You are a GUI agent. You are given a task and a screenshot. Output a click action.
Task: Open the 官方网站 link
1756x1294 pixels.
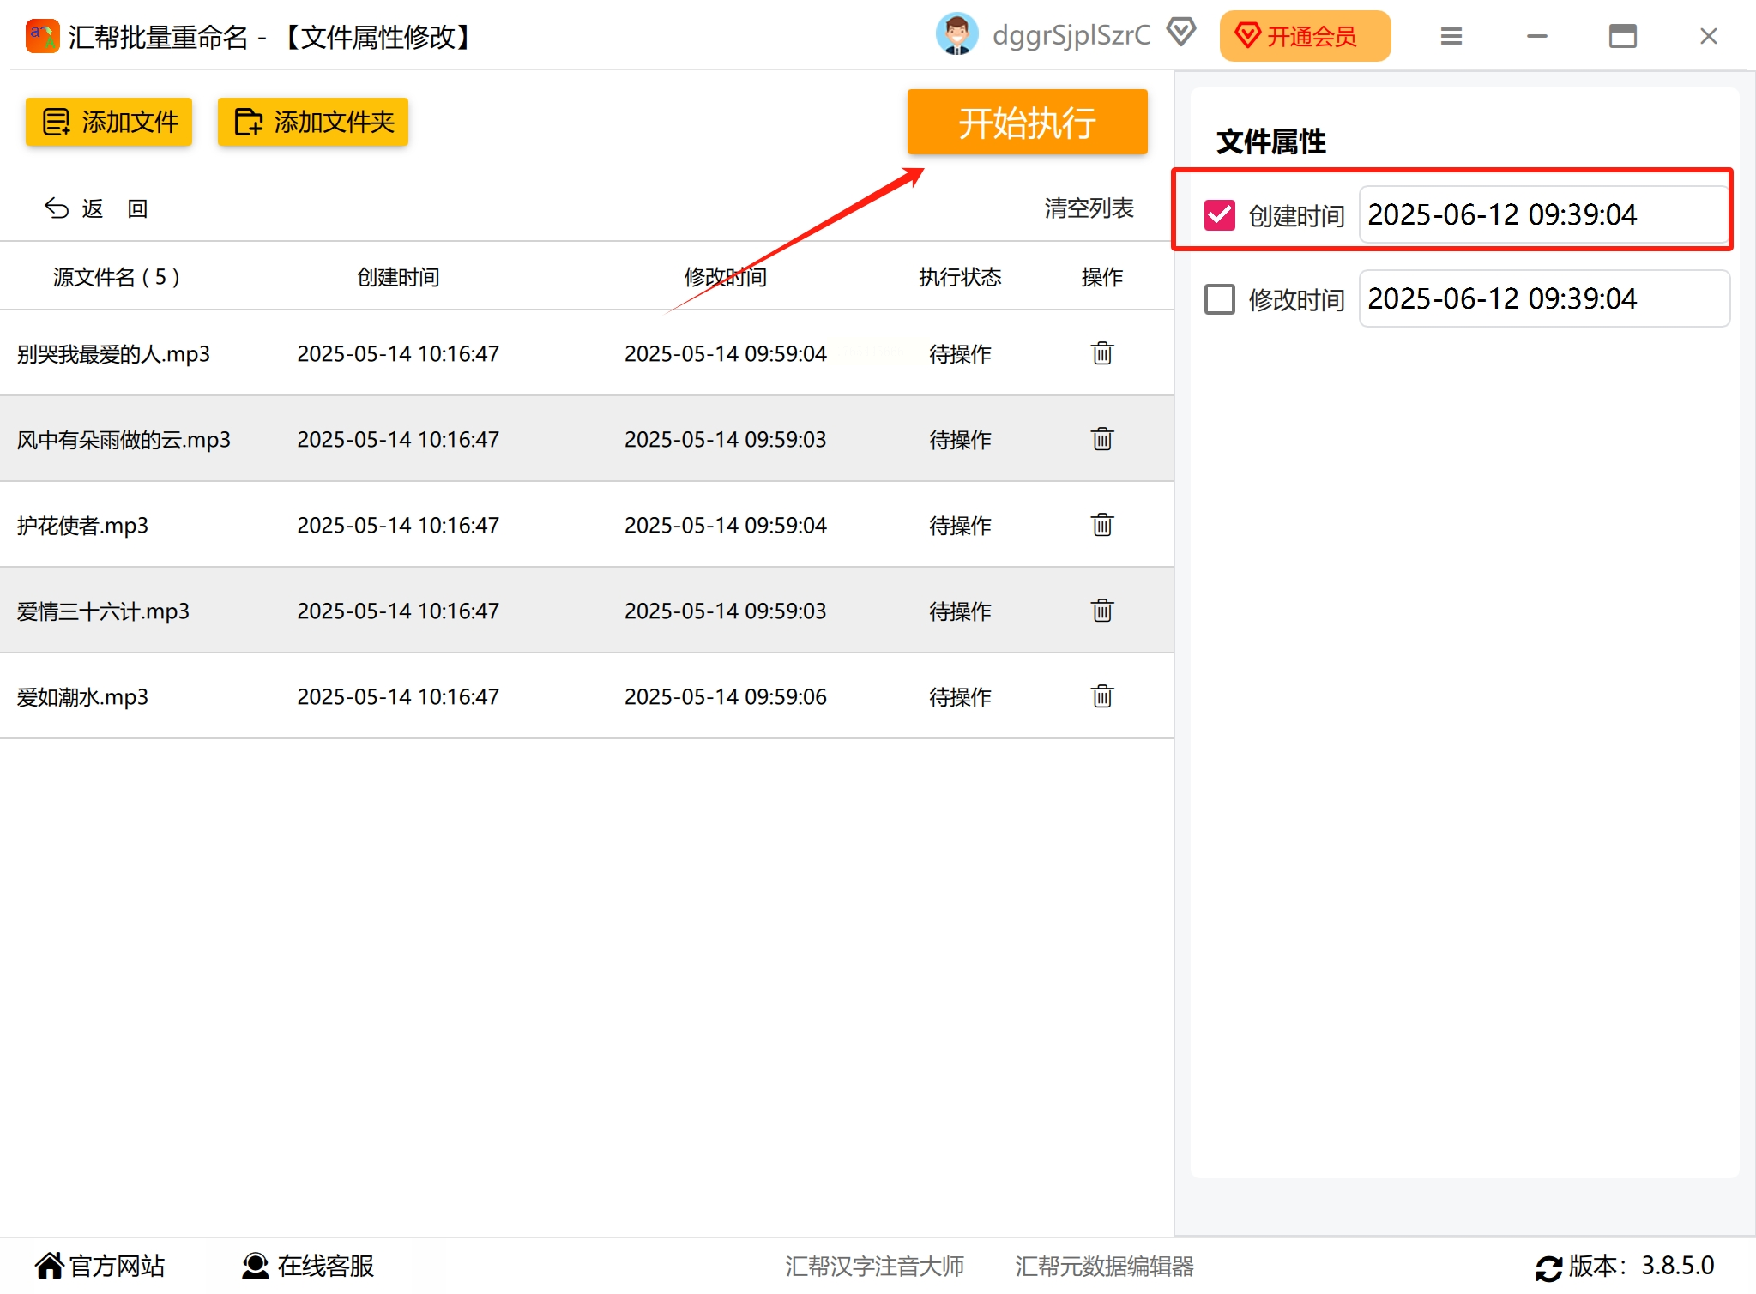click(x=100, y=1266)
